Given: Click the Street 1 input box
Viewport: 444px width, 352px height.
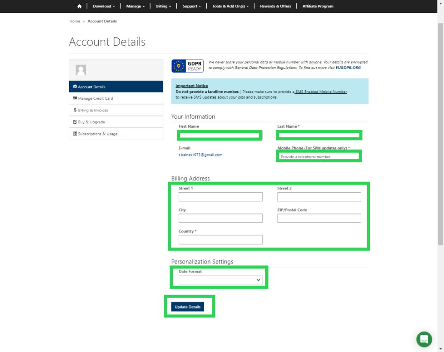Looking at the screenshot, I should [x=220, y=197].
